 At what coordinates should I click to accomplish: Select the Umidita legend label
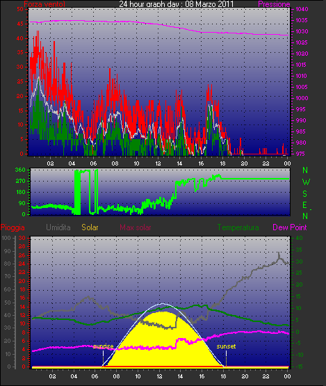click(x=58, y=227)
